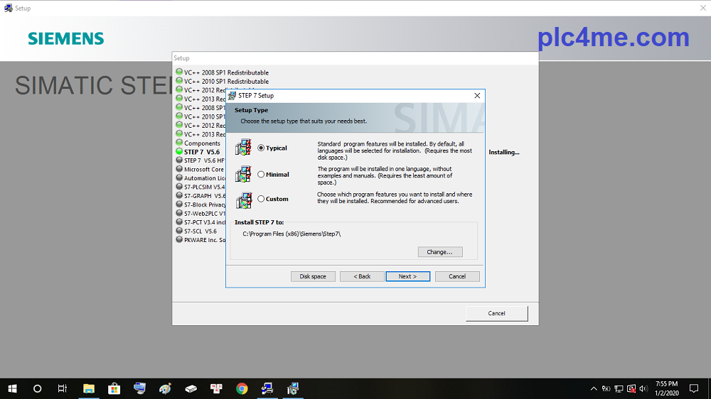Click the 'Installing...' status text
This screenshot has width=711, height=399.
[504, 152]
